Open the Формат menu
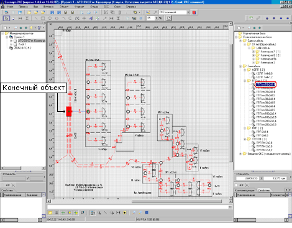This screenshot has width=292, height=228. [80, 7]
